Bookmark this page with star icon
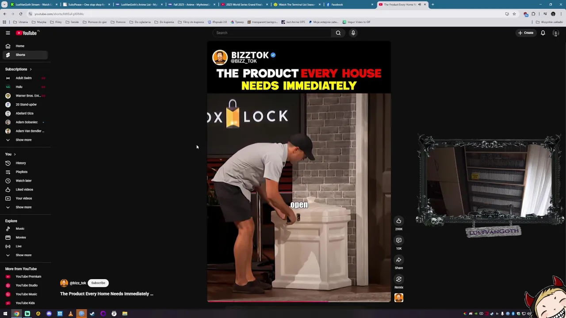This screenshot has height=318, width=566. pyautogui.click(x=514, y=14)
